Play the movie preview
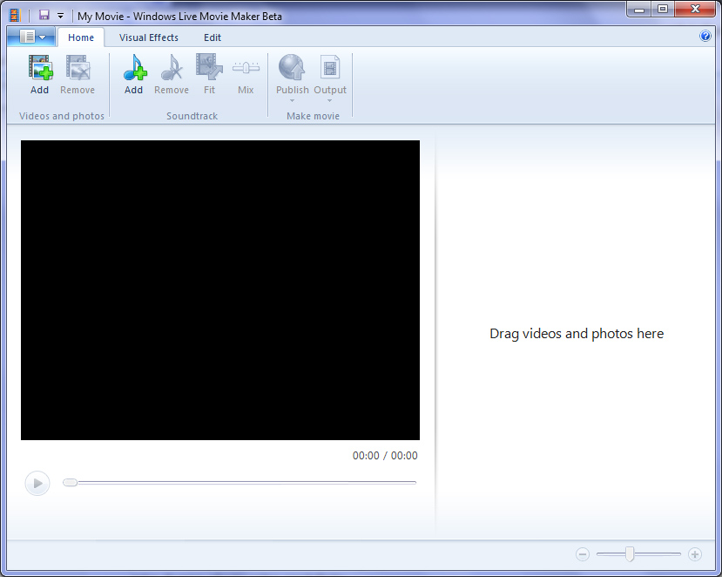Viewport: 722px width, 577px height. tap(37, 483)
